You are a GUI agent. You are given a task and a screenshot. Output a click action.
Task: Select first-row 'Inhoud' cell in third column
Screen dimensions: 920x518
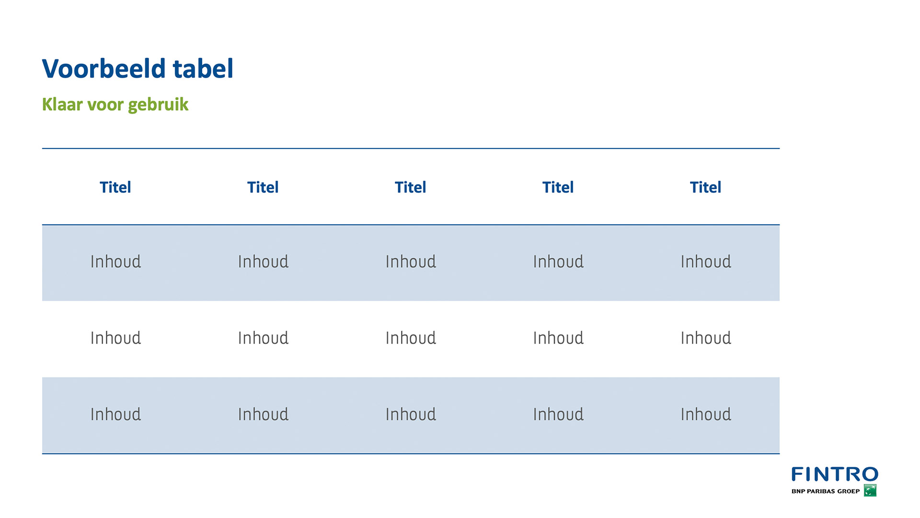click(x=411, y=262)
